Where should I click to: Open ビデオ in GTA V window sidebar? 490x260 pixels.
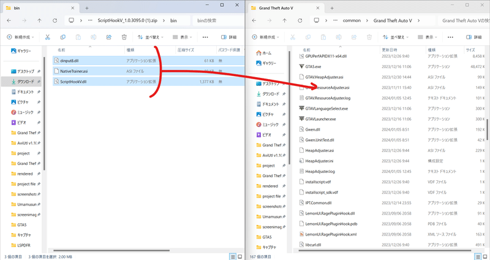[x=271, y=135]
